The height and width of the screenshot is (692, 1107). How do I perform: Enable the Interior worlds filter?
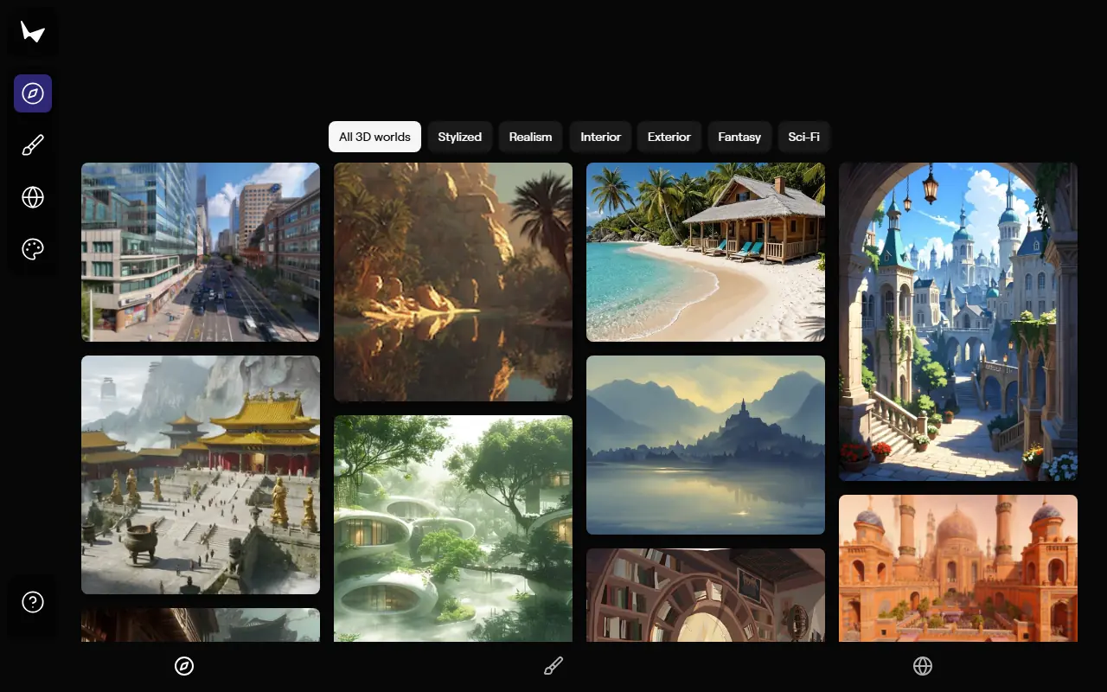tap(600, 137)
